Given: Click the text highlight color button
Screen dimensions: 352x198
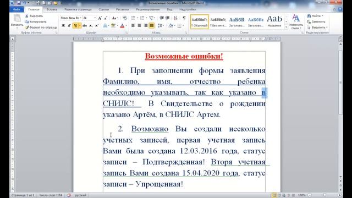Looking at the screenshot, I should 113,26.
